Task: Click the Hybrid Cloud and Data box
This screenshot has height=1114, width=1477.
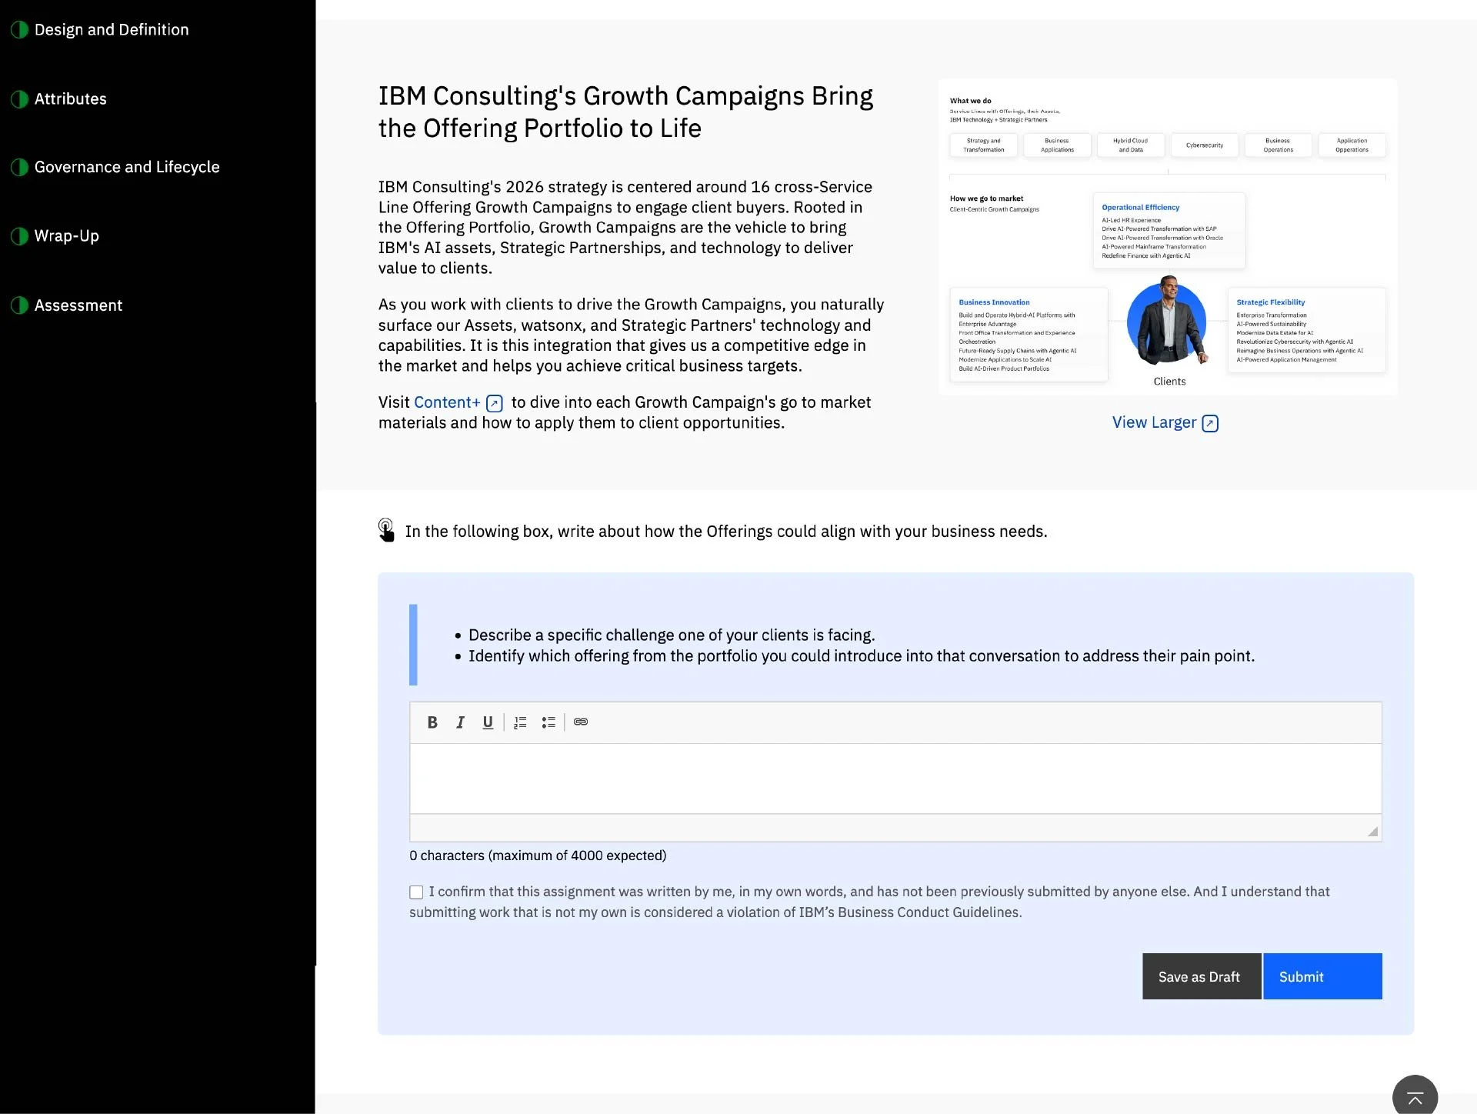Action: 1131,145
